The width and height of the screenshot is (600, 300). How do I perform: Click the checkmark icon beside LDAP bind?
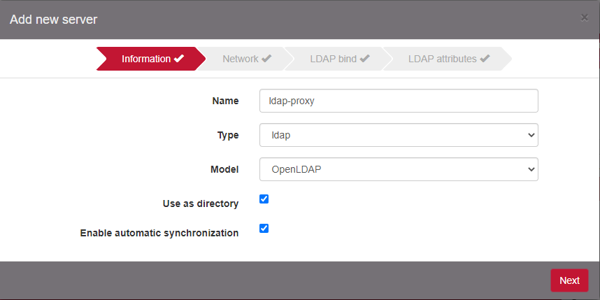tap(365, 59)
